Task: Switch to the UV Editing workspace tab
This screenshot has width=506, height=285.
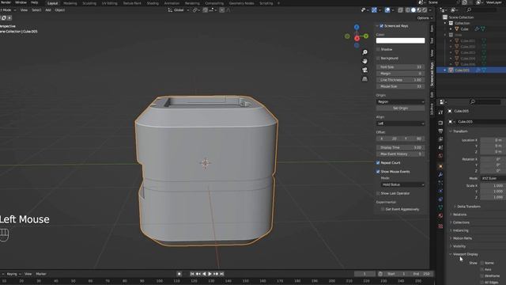Action: click(x=110, y=3)
